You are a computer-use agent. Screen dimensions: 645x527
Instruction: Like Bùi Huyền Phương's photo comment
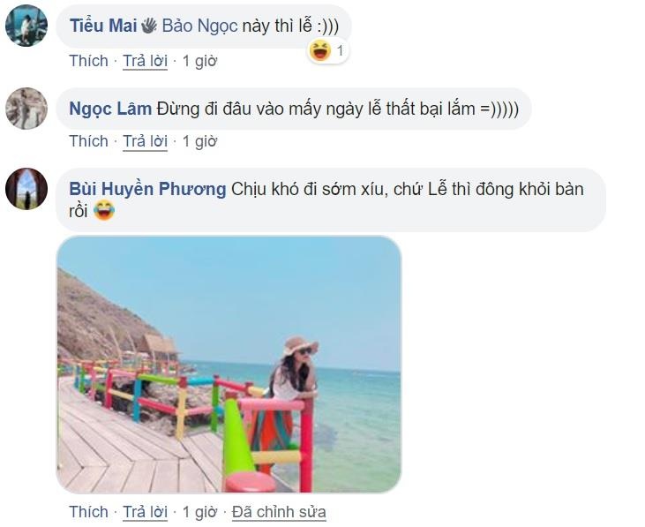pos(88,512)
